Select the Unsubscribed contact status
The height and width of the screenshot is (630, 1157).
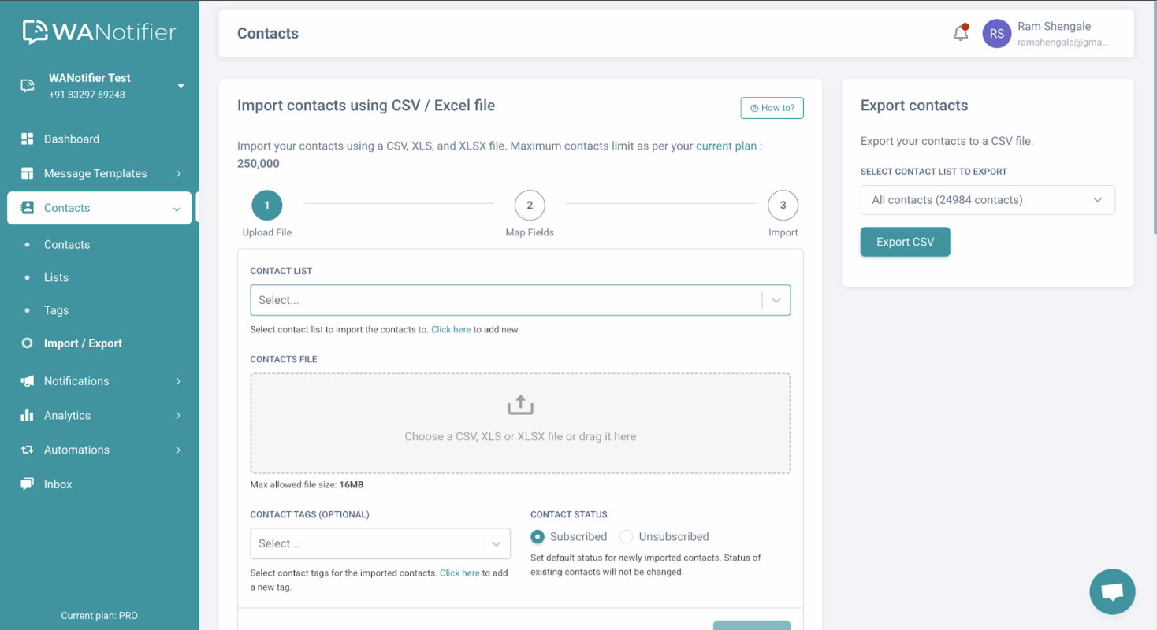click(x=626, y=536)
